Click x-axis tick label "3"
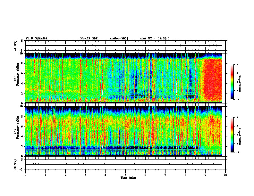The height and width of the screenshot is (196, 254). coord(85,175)
